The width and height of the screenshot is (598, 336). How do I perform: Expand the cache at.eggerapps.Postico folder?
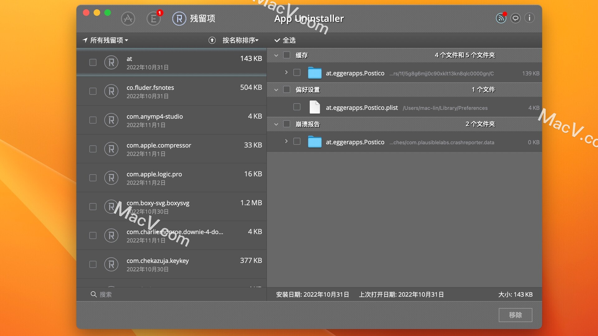pos(286,72)
